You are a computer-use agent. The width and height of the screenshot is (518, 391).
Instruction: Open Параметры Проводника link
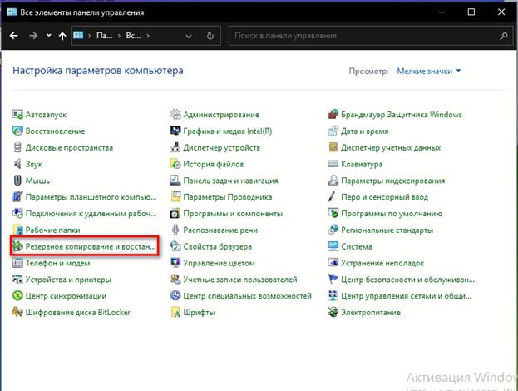(x=228, y=197)
